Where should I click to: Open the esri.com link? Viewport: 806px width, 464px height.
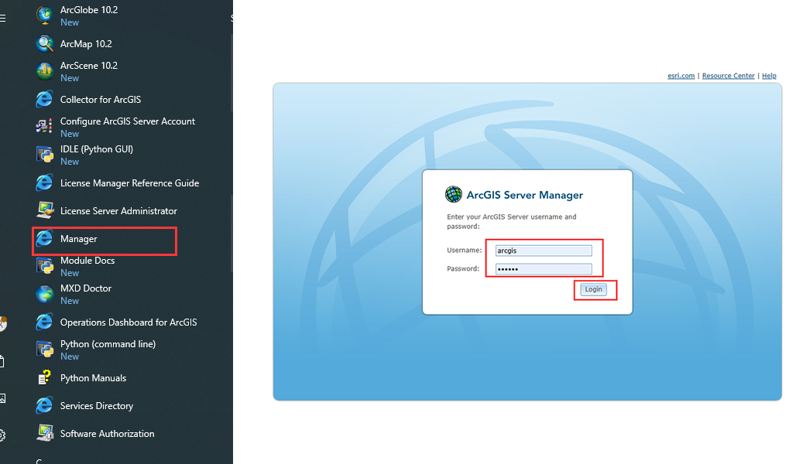(x=681, y=76)
